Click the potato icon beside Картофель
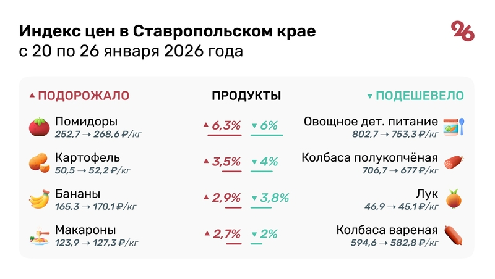The width and height of the screenshot is (495, 279). [x=39, y=162]
